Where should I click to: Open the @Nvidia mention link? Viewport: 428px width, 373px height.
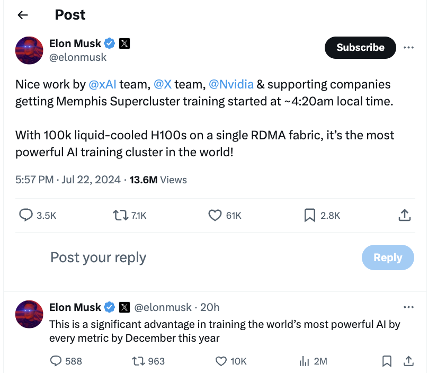click(231, 84)
